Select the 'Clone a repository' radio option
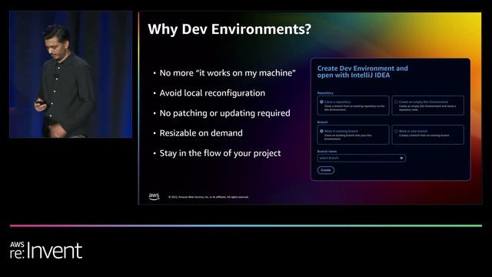 click(321, 102)
